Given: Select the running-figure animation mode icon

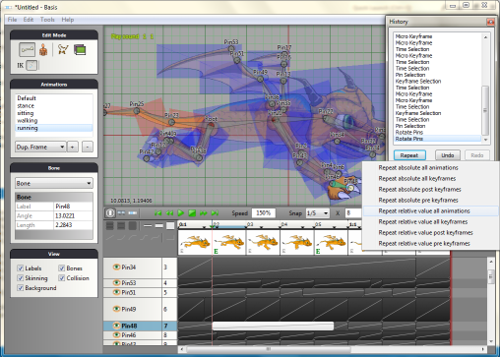Looking at the screenshot, I should point(63,50).
